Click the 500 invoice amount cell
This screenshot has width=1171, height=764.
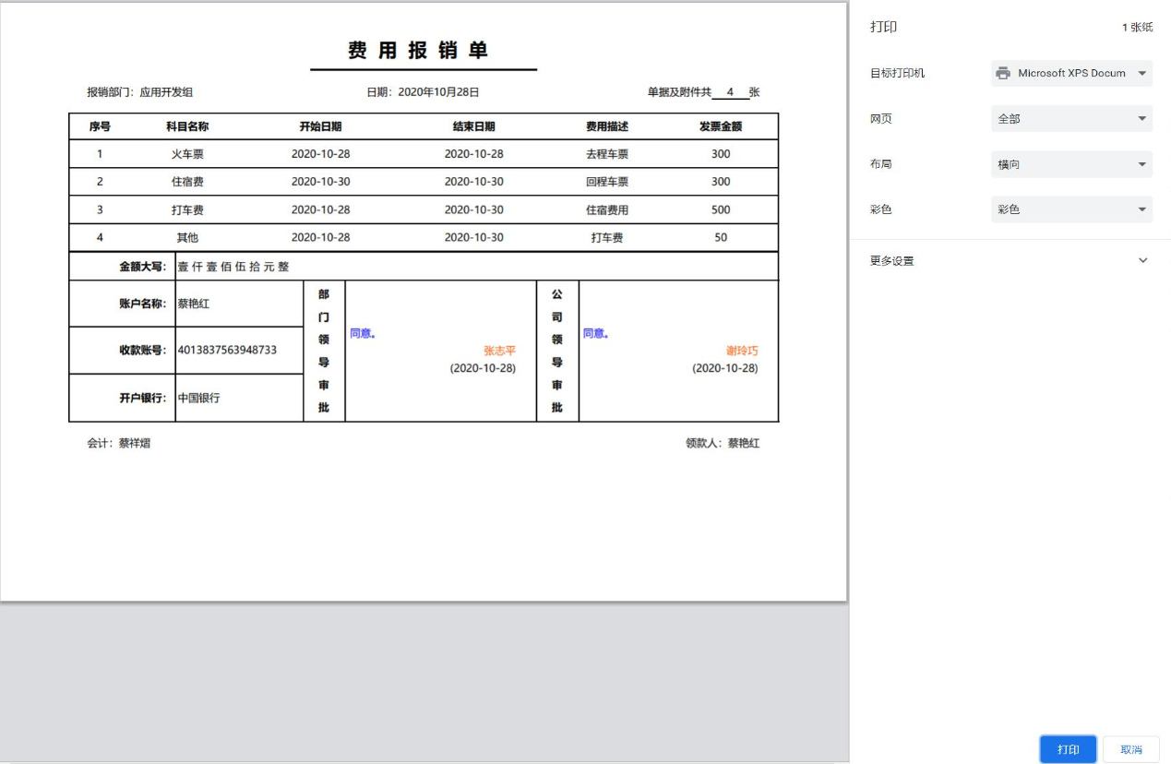pos(721,209)
